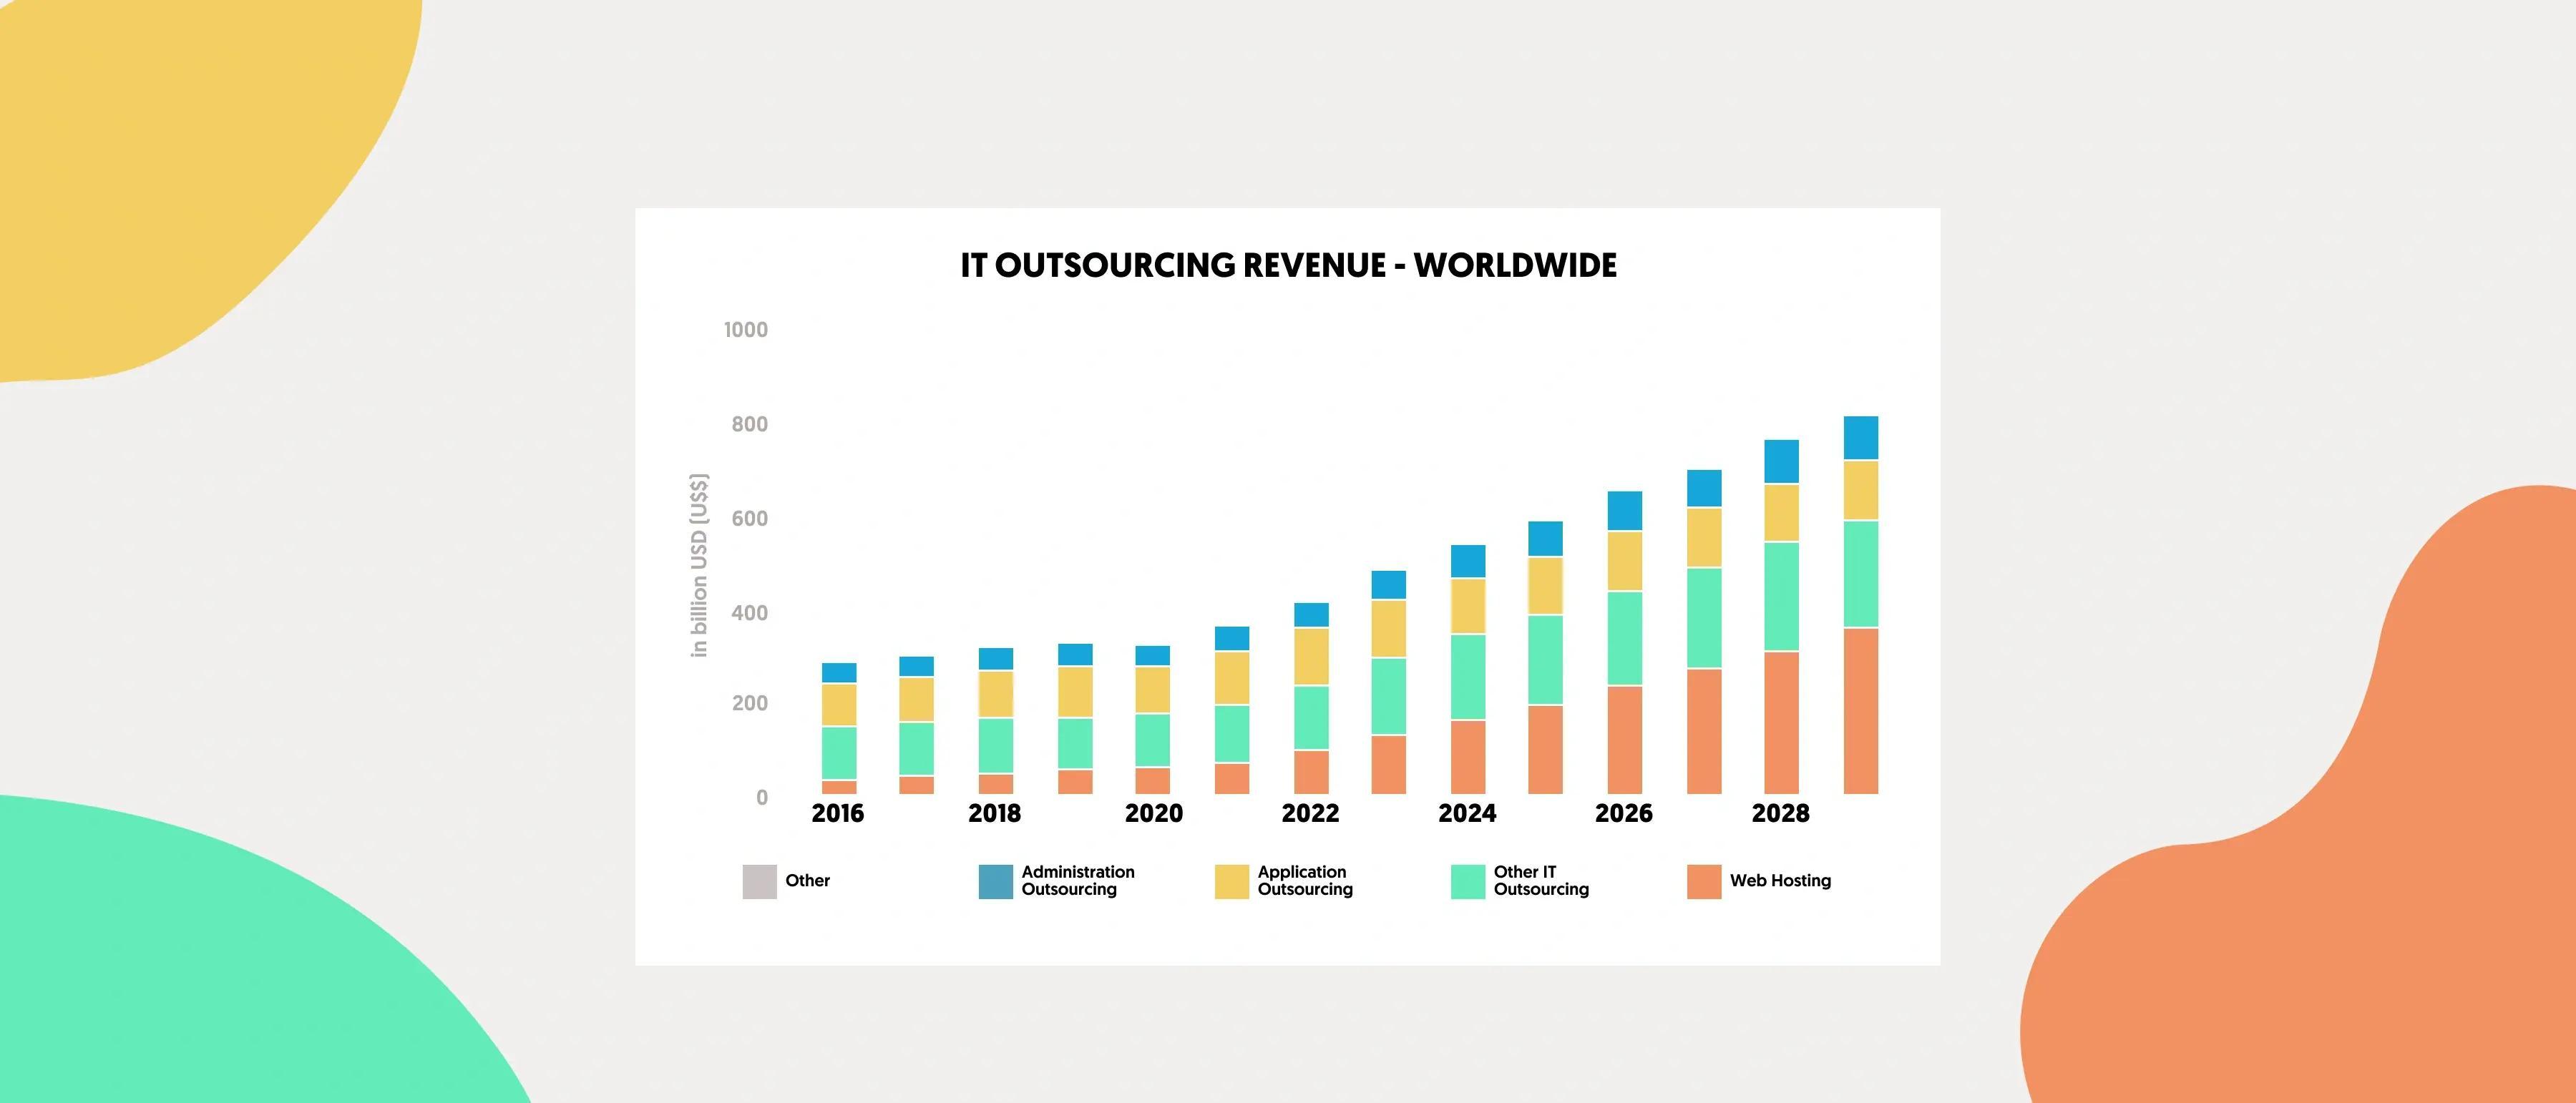Click the 2016 x-axis label
Screen dimensions: 2576x1103
pyautogui.click(x=838, y=813)
